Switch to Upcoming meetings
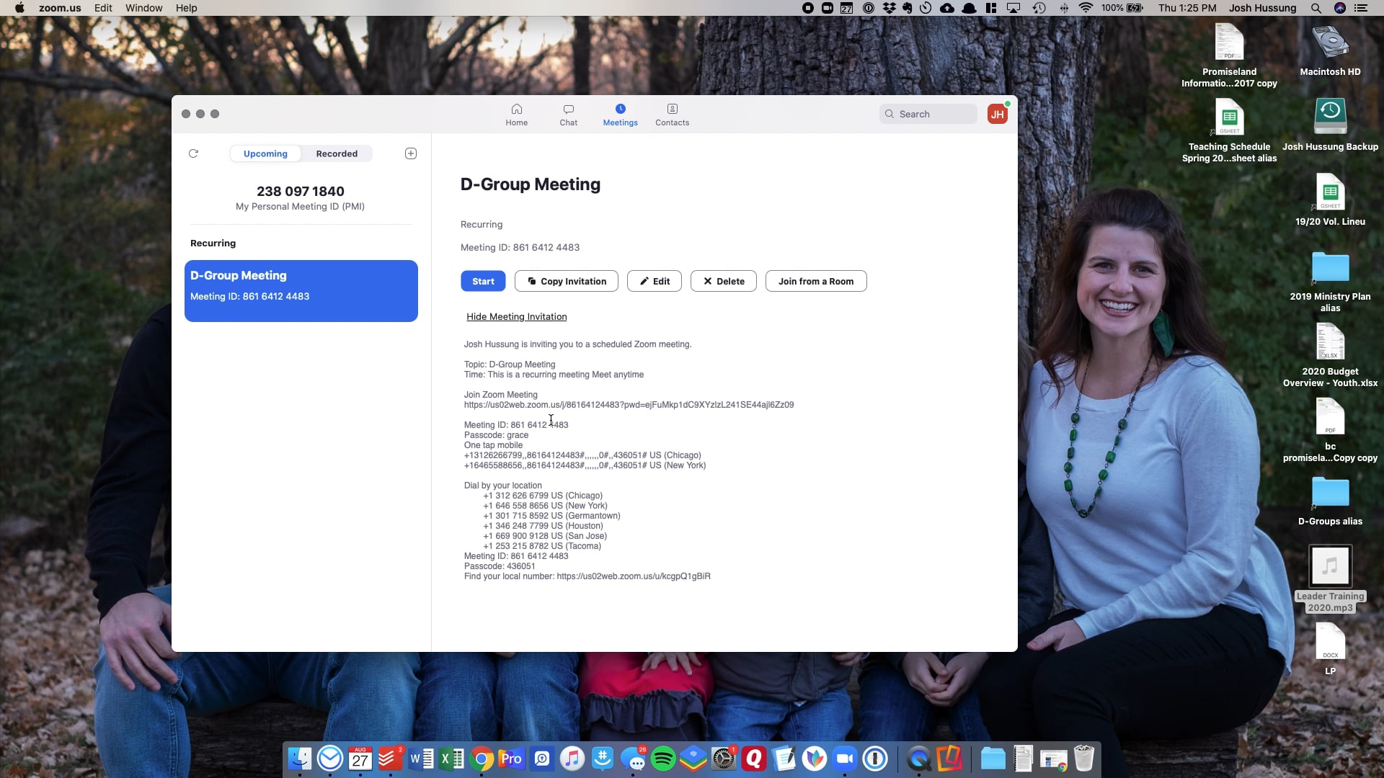This screenshot has height=778, width=1384. coord(265,153)
